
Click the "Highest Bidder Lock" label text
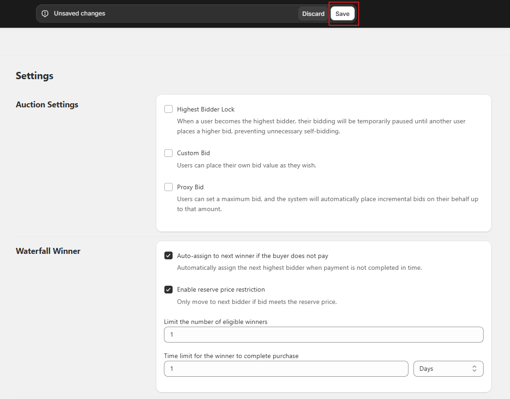(x=206, y=109)
